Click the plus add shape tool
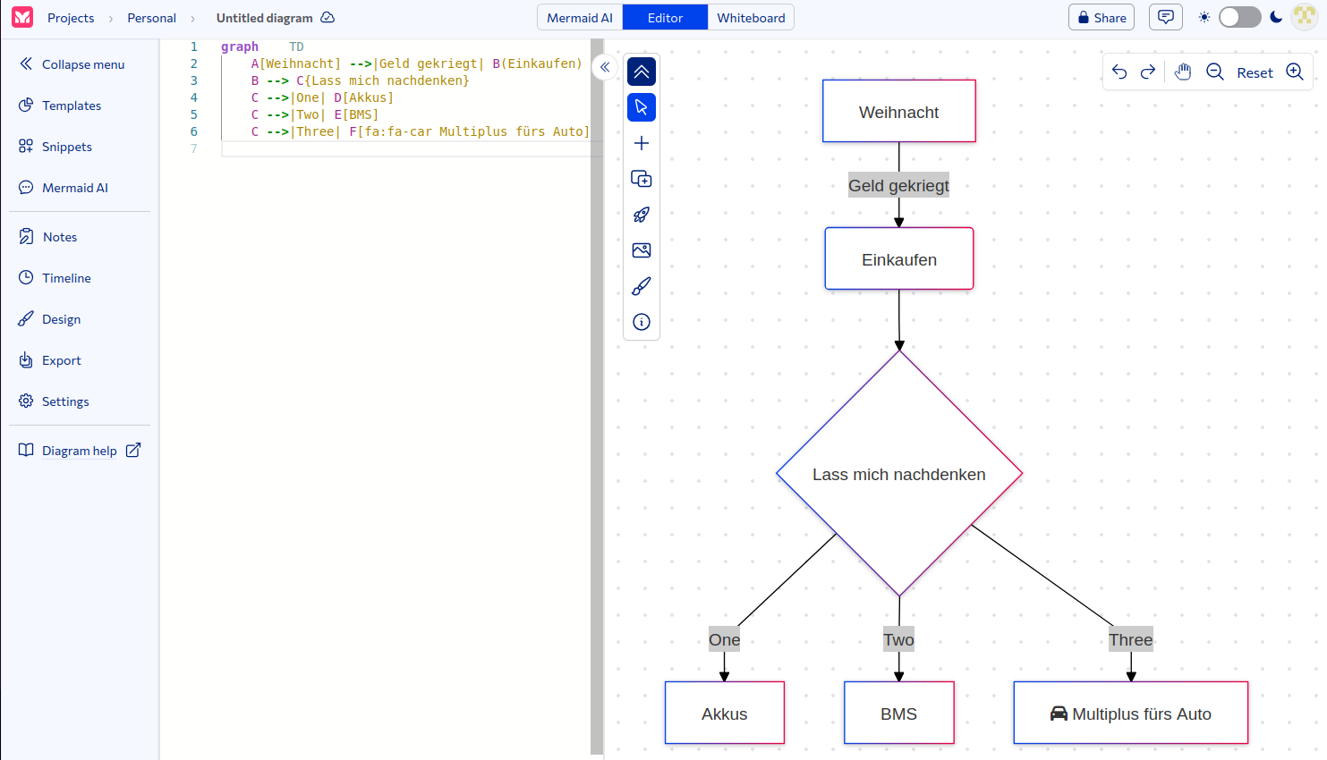Screen dimensions: 1327x760 [642, 143]
